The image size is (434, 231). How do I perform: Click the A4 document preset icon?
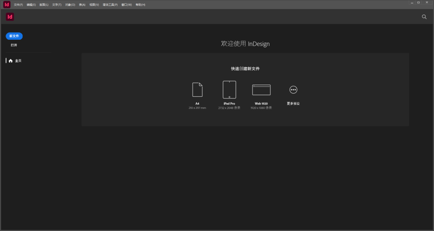coord(197,90)
